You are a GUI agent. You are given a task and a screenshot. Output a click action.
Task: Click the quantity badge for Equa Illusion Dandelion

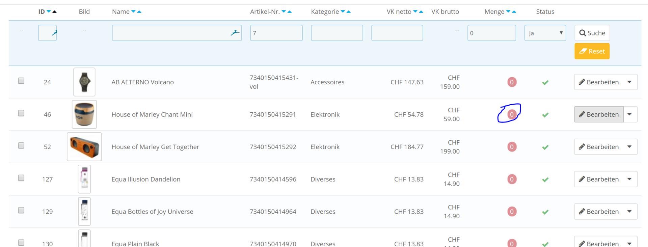[x=512, y=179]
